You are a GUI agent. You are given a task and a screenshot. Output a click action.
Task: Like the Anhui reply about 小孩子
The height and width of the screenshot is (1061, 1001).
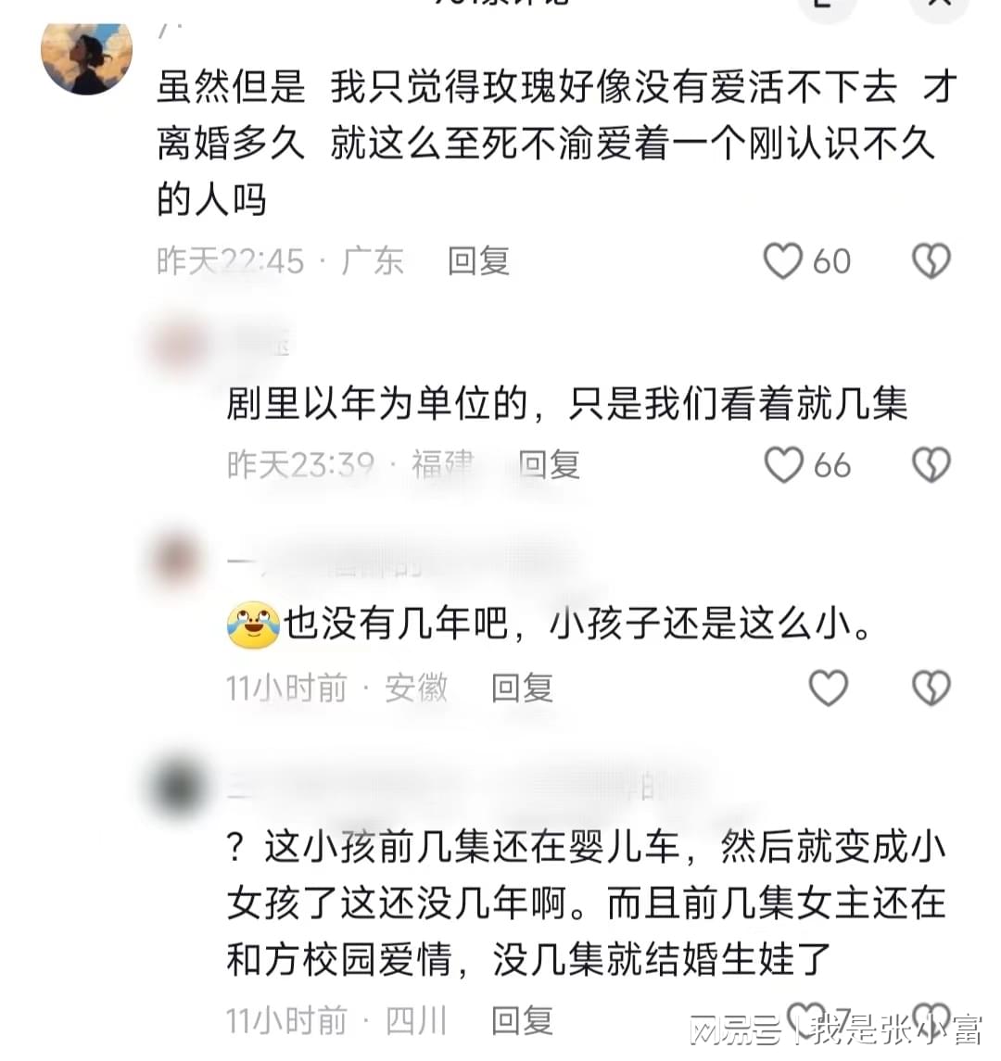(829, 688)
